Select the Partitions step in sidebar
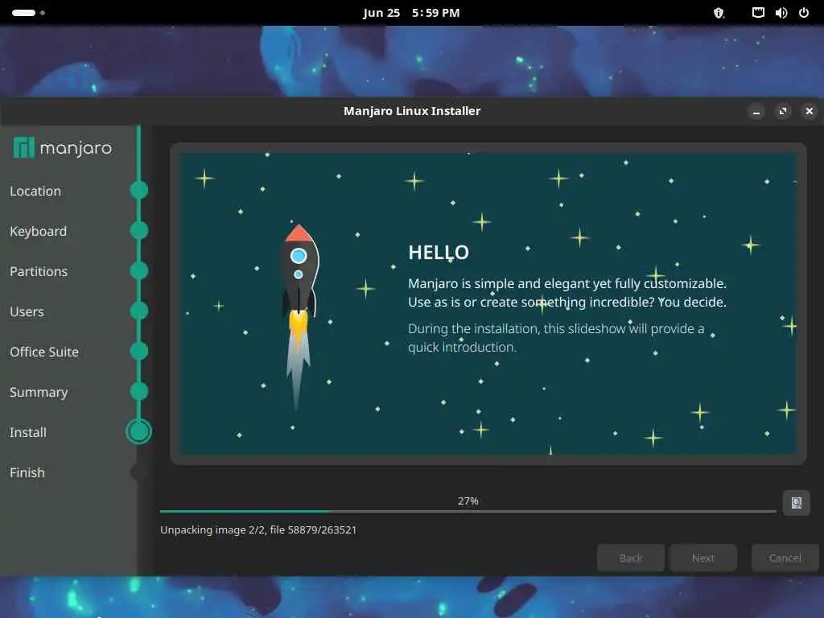Image resolution: width=824 pixels, height=618 pixels. (39, 272)
